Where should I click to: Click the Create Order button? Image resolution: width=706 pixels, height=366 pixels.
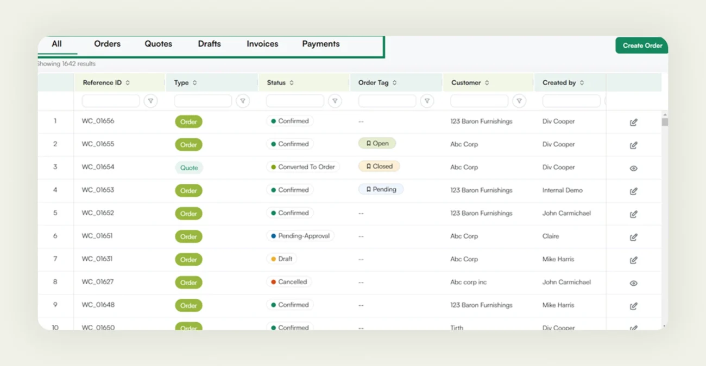641,46
